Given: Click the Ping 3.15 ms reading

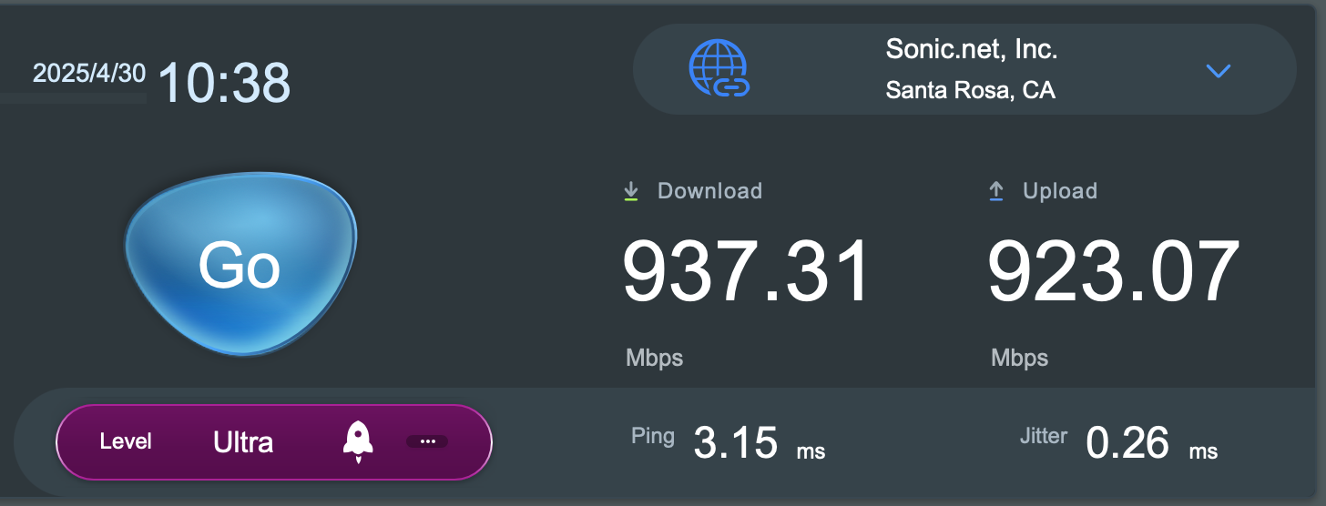Looking at the screenshot, I should coord(728,442).
